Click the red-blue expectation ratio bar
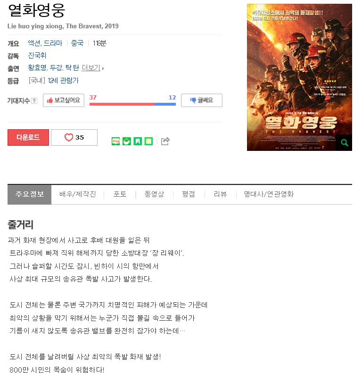The image size is (362, 373). click(132, 104)
